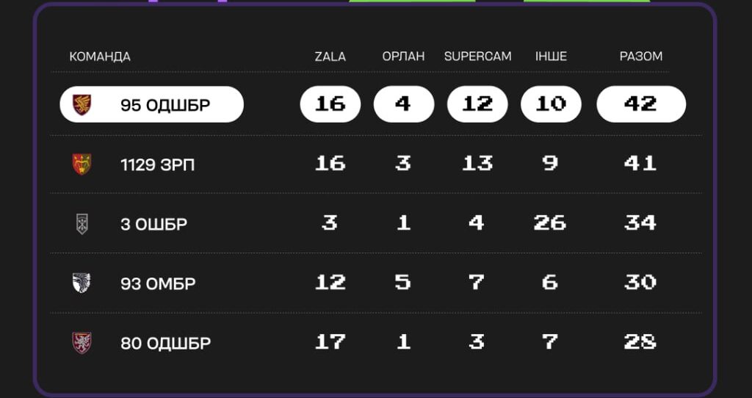Click the 28 total for 80 ОДШБР
This screenshot has width=752, height=398.
point(640,341)
